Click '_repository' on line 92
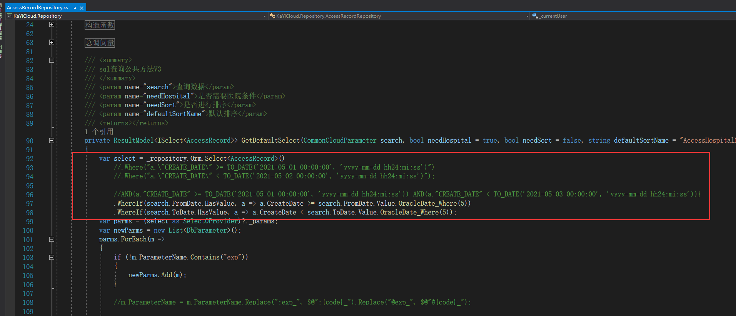 167,158
